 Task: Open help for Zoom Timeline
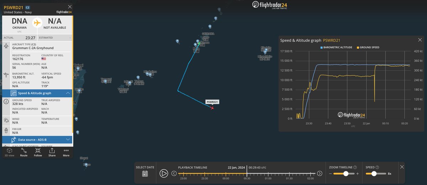click(x=355, y=167)
